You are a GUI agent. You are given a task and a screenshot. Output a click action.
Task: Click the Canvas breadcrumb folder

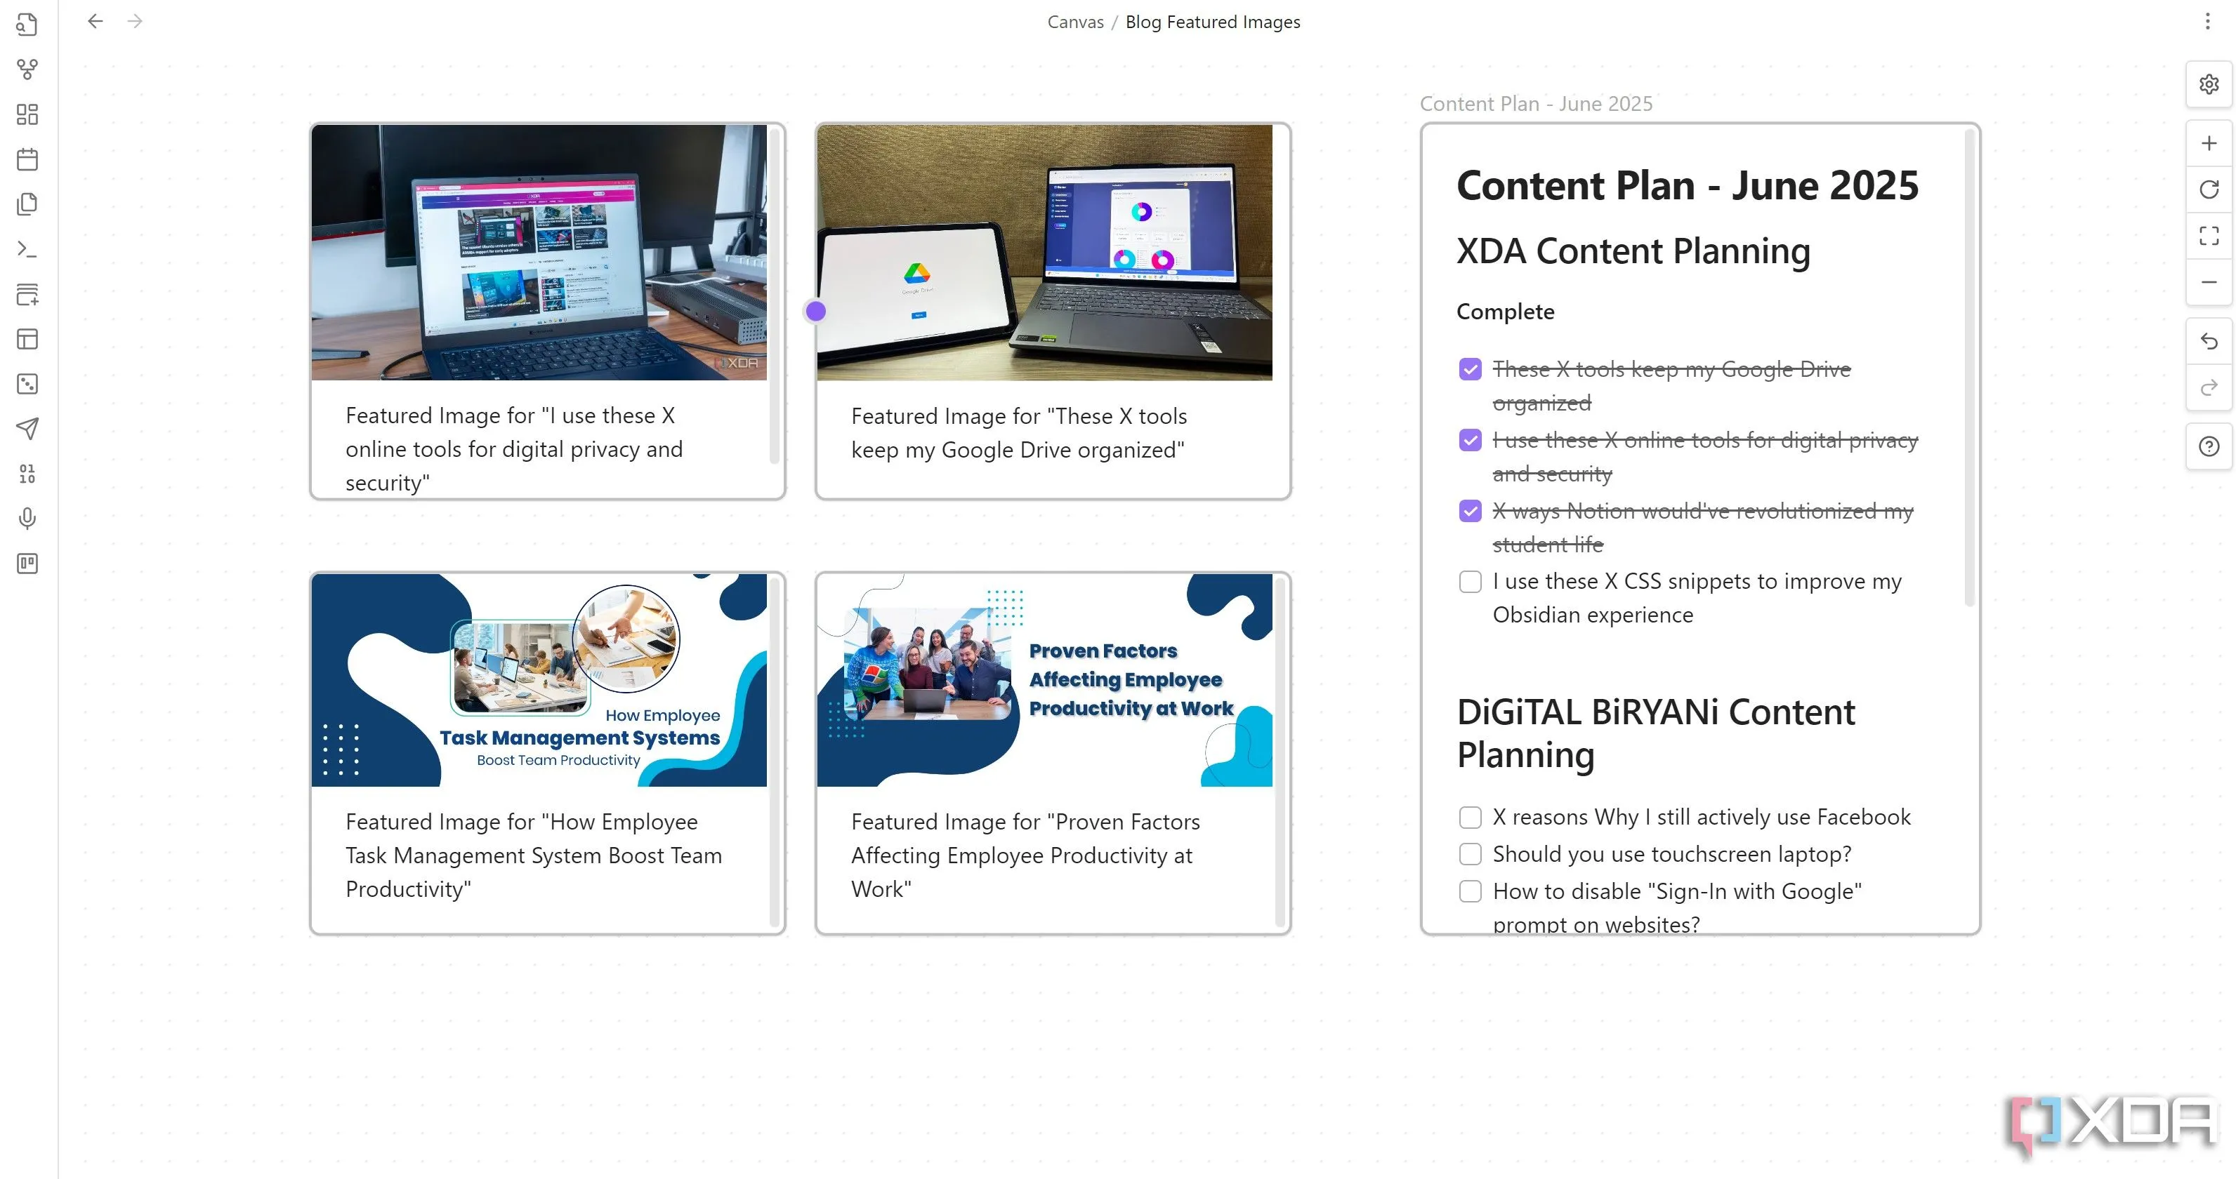(1074, 22)
